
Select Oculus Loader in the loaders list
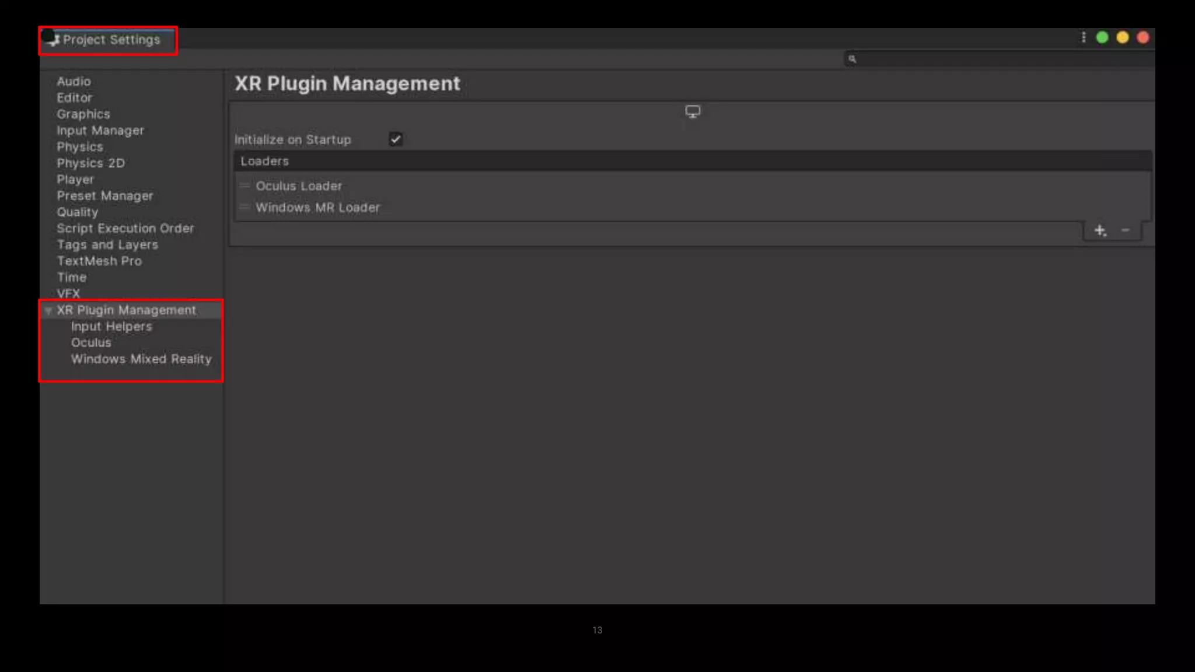tap(299, 186)
